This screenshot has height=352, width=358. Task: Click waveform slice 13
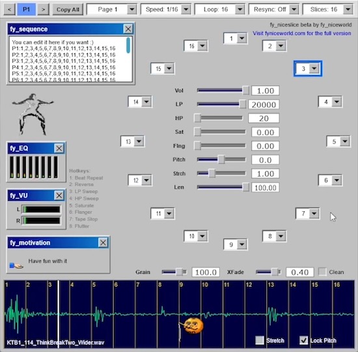278,314
